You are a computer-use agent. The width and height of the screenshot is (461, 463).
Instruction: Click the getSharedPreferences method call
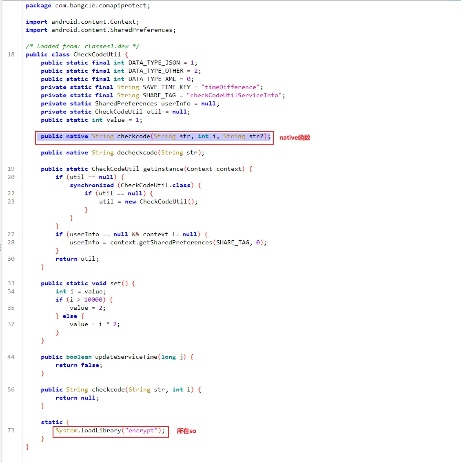pyautogui.click(x=176, y=243)
